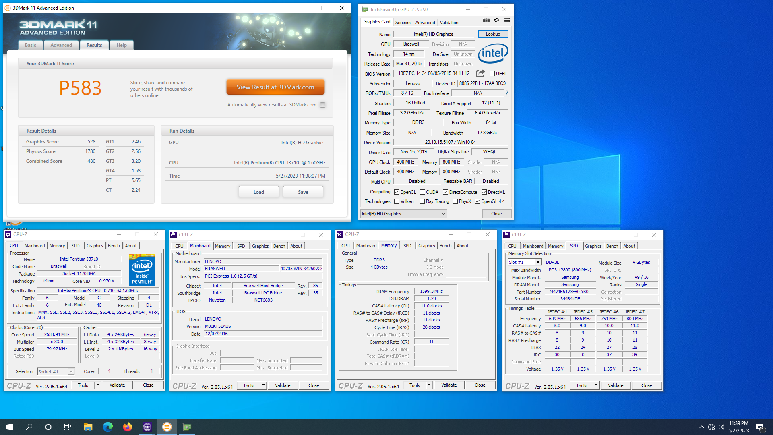Click Tools button in CPU-Z Mainboard window

[248, 385]
